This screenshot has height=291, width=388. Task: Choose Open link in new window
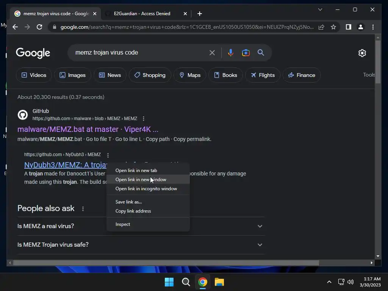[148, 180]
